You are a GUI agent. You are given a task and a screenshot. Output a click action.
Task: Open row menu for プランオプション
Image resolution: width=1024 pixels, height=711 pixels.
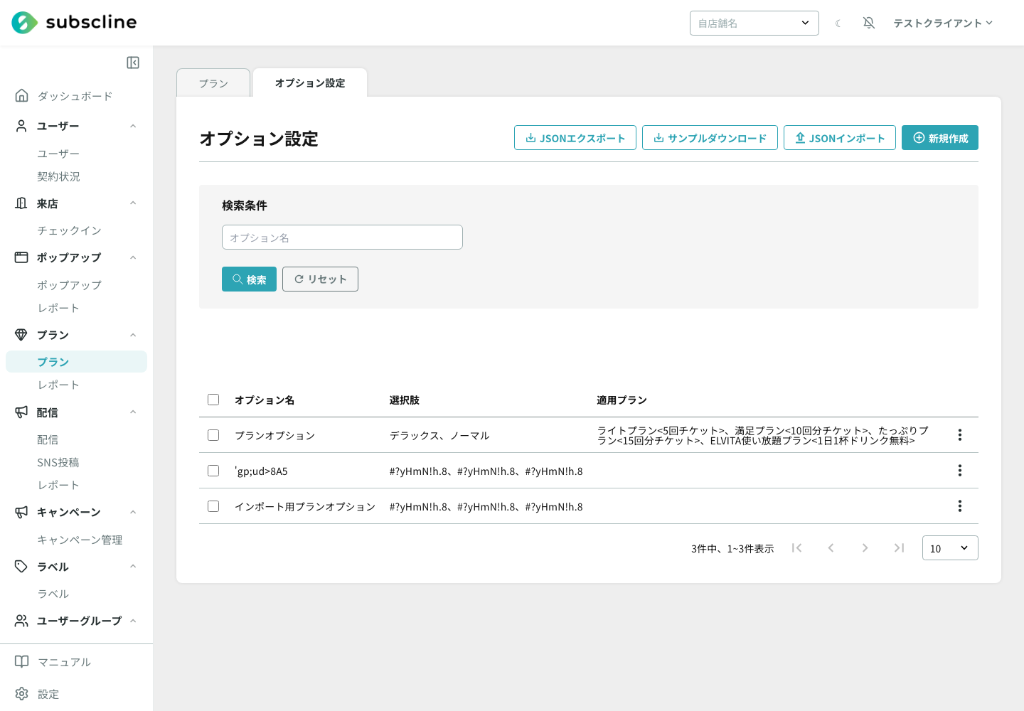[x=960, y=434]
